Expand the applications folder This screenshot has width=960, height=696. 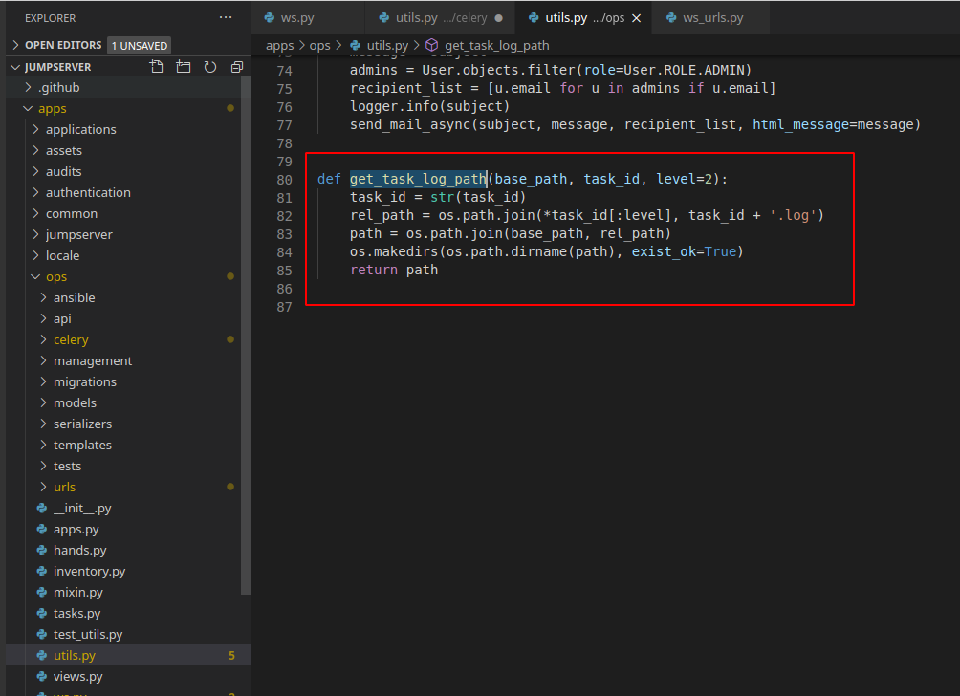tap(35, 129)
